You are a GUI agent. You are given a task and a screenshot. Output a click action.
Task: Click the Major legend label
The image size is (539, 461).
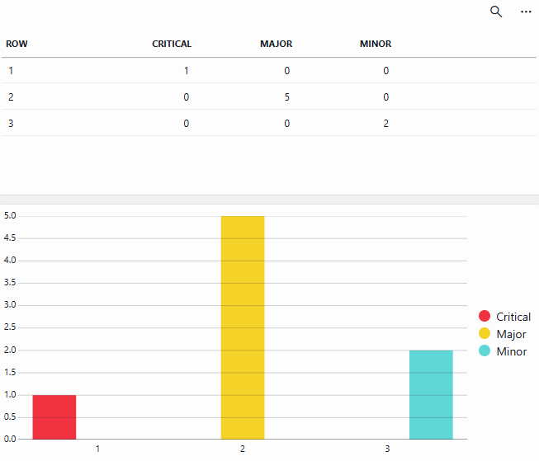tap(511, 334)
